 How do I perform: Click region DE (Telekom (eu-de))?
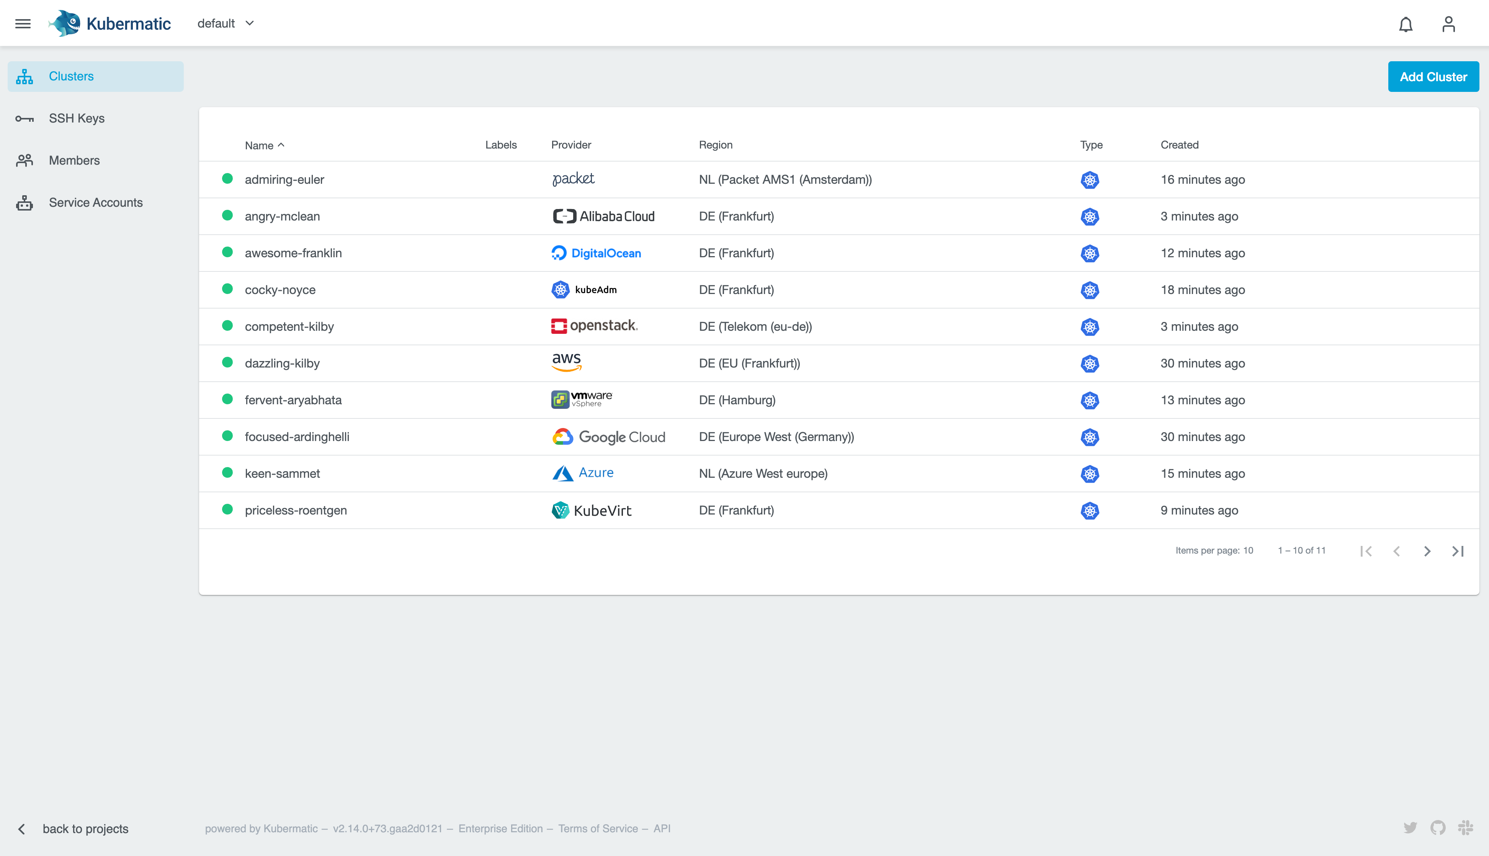pyautogui.click(x=755, y=327)
